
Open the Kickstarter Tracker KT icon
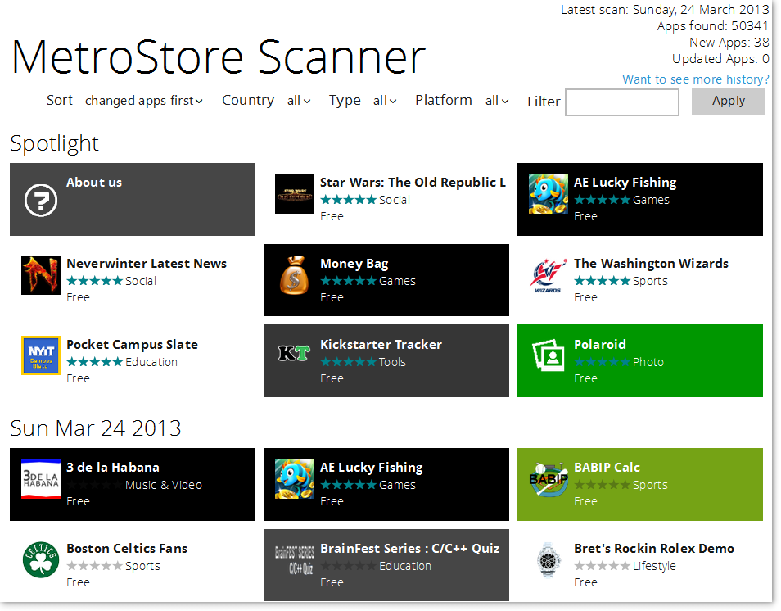click(x=295, y=353)
